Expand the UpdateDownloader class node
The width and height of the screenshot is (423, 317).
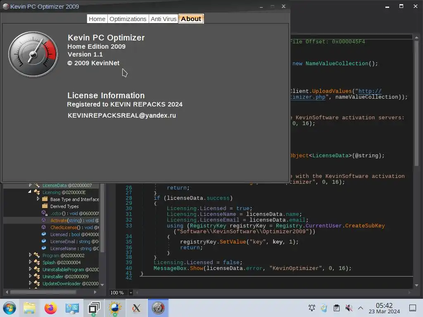tap(30, 283)
